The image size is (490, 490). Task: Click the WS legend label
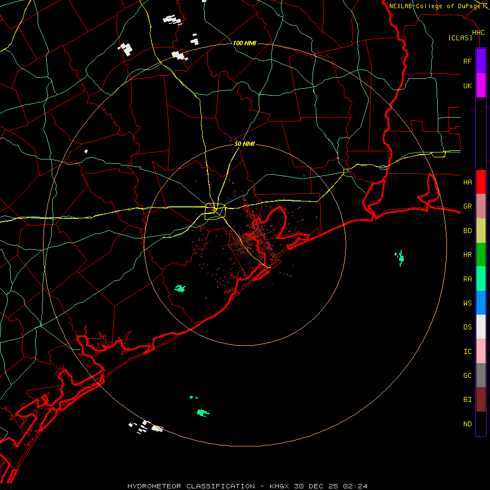(x=467, y=303)
